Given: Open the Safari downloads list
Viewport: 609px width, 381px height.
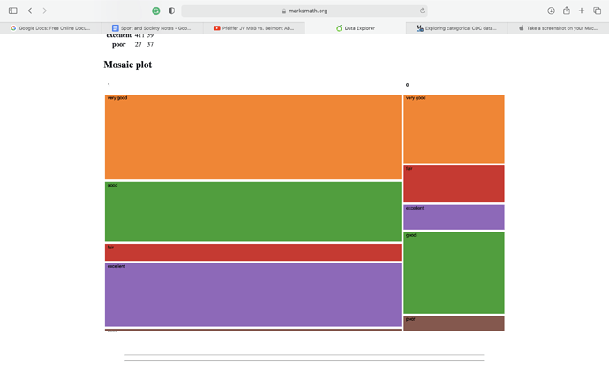Looking at the screenshot, I should coord(551,11).
